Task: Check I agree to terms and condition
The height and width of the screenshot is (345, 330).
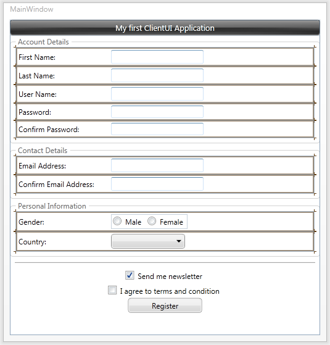Action: click(112, 290)
